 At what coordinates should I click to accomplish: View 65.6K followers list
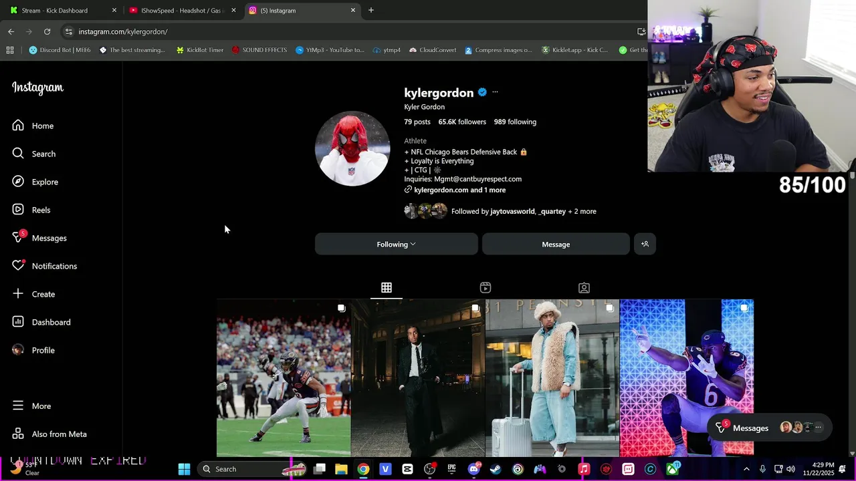tap(462, 122)
